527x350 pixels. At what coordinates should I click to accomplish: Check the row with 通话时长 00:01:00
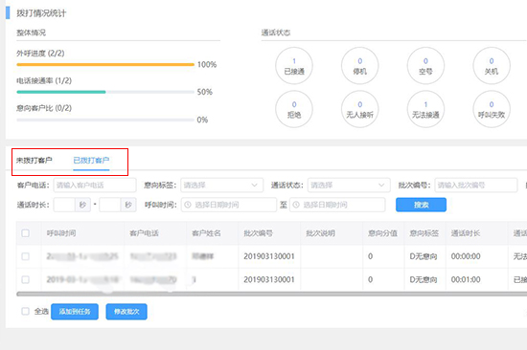[26, 279]
